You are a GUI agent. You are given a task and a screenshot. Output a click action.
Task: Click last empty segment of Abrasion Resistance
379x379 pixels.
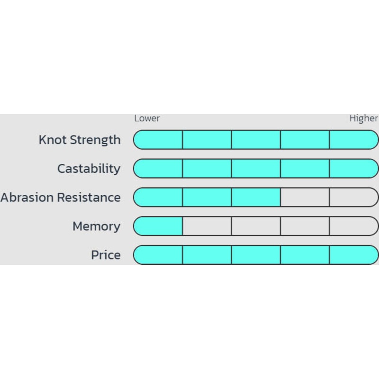point(353,198)
